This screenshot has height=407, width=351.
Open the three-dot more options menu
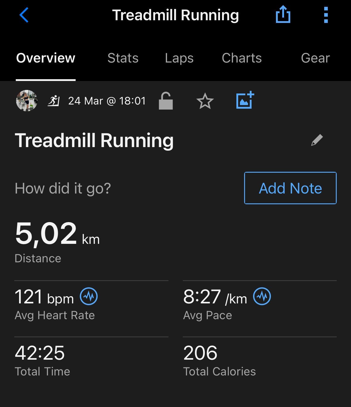pos(326,15)
